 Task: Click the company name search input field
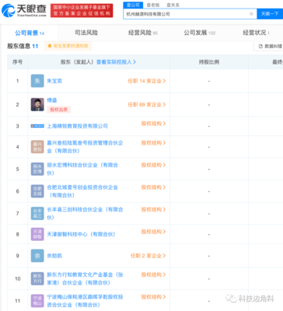point(190,14)
